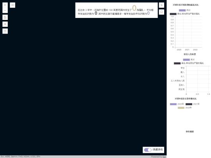Open the bookmarks icon

[161, 12]
